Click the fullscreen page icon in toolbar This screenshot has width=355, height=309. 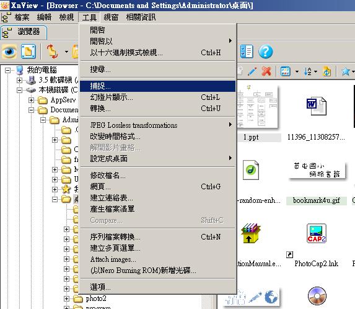(x=28, y=52)
